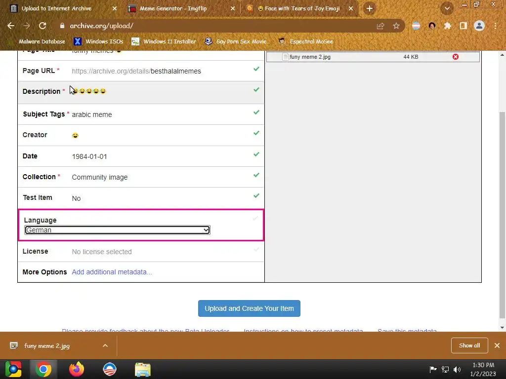The height and width of the screenshot is (379, 506).
Task: Go forward using the browser arrow
Action: [x=27, y=26]
